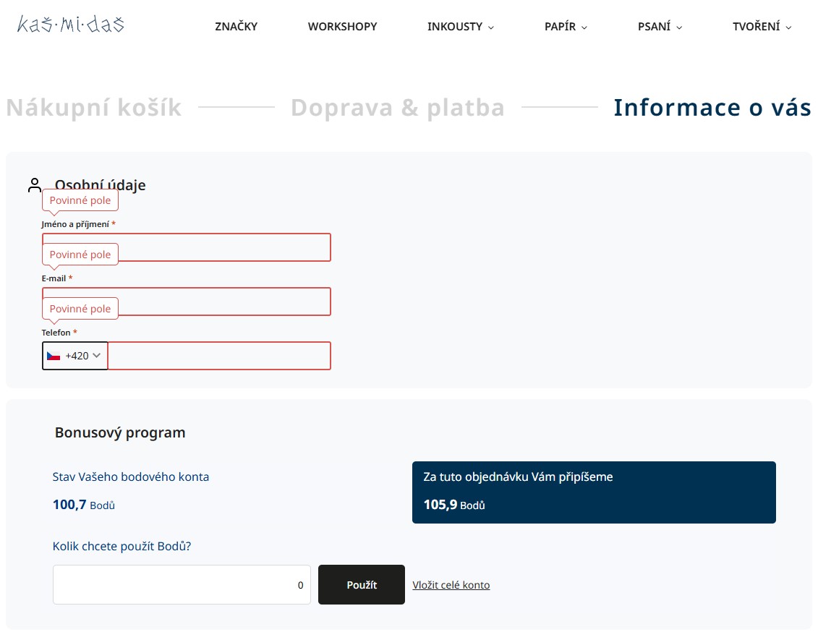This screenshot has width=818, height=632.
Task: Focus the Jméno a příjmení field
Action: pos(187,247)
